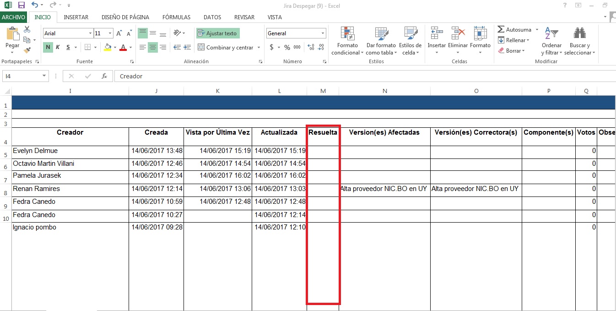Toggle Ajustar texto wrap text
Image resolution: width=616 pixels, height=311 pixels.
click(x=218, y=33)
